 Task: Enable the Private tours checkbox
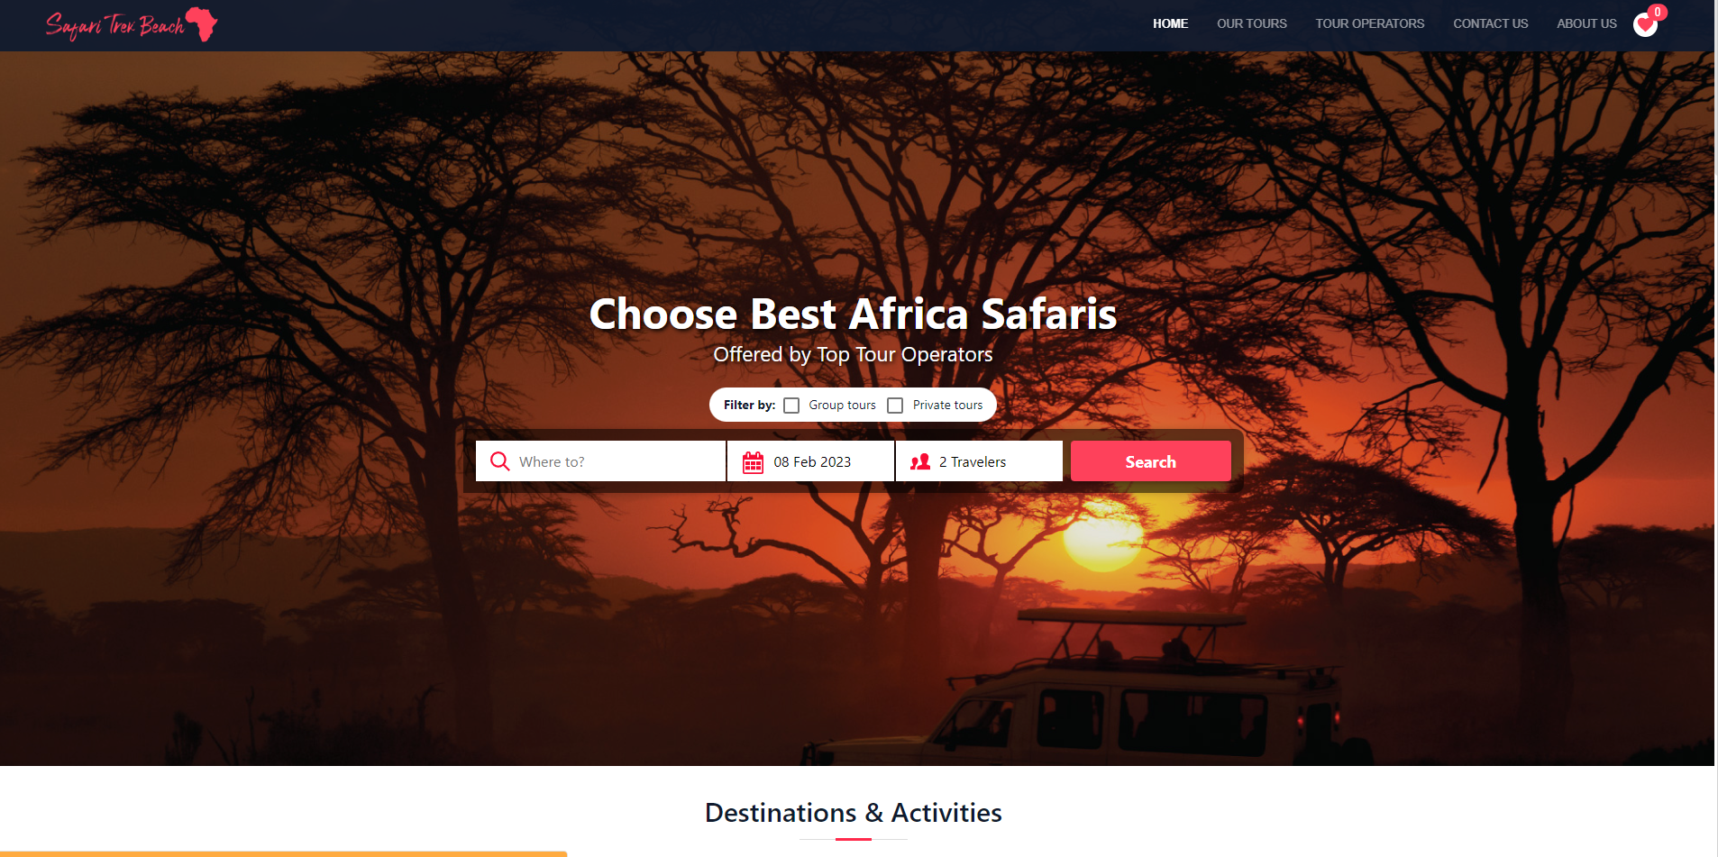coord(895,406)
